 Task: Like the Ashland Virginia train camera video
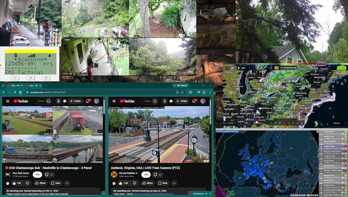[123, 183]
